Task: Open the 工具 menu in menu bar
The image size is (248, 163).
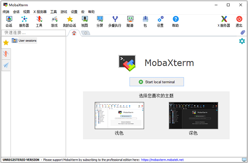Action: click(53, 12)
